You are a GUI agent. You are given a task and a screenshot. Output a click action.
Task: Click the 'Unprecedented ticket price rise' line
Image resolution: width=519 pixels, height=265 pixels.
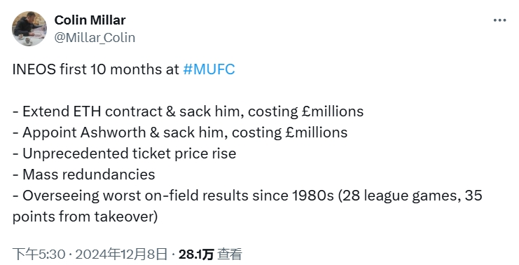125,154
